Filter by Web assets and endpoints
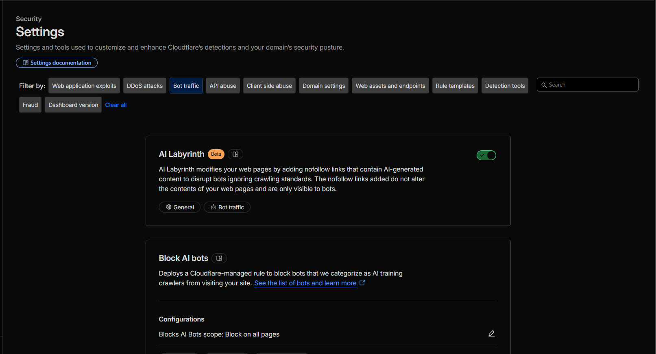The width and height of the screenshot is (656, 354). click(x=390, y=86)
